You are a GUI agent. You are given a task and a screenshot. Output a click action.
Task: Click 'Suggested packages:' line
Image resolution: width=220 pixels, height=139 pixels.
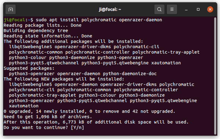click(x=29, y=68)
